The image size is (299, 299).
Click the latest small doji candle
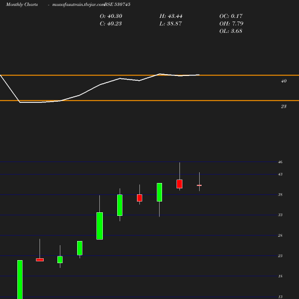tap(199, 185)
